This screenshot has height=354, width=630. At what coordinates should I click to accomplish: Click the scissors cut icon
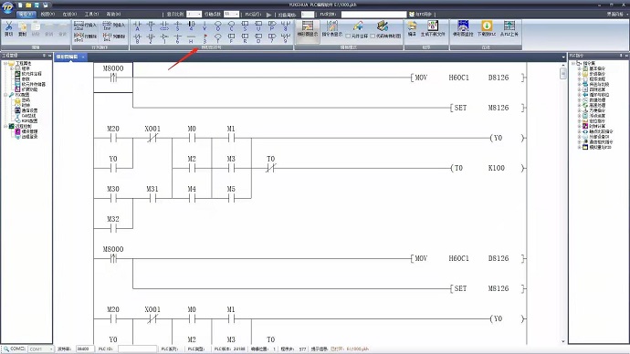pos(8,29)
